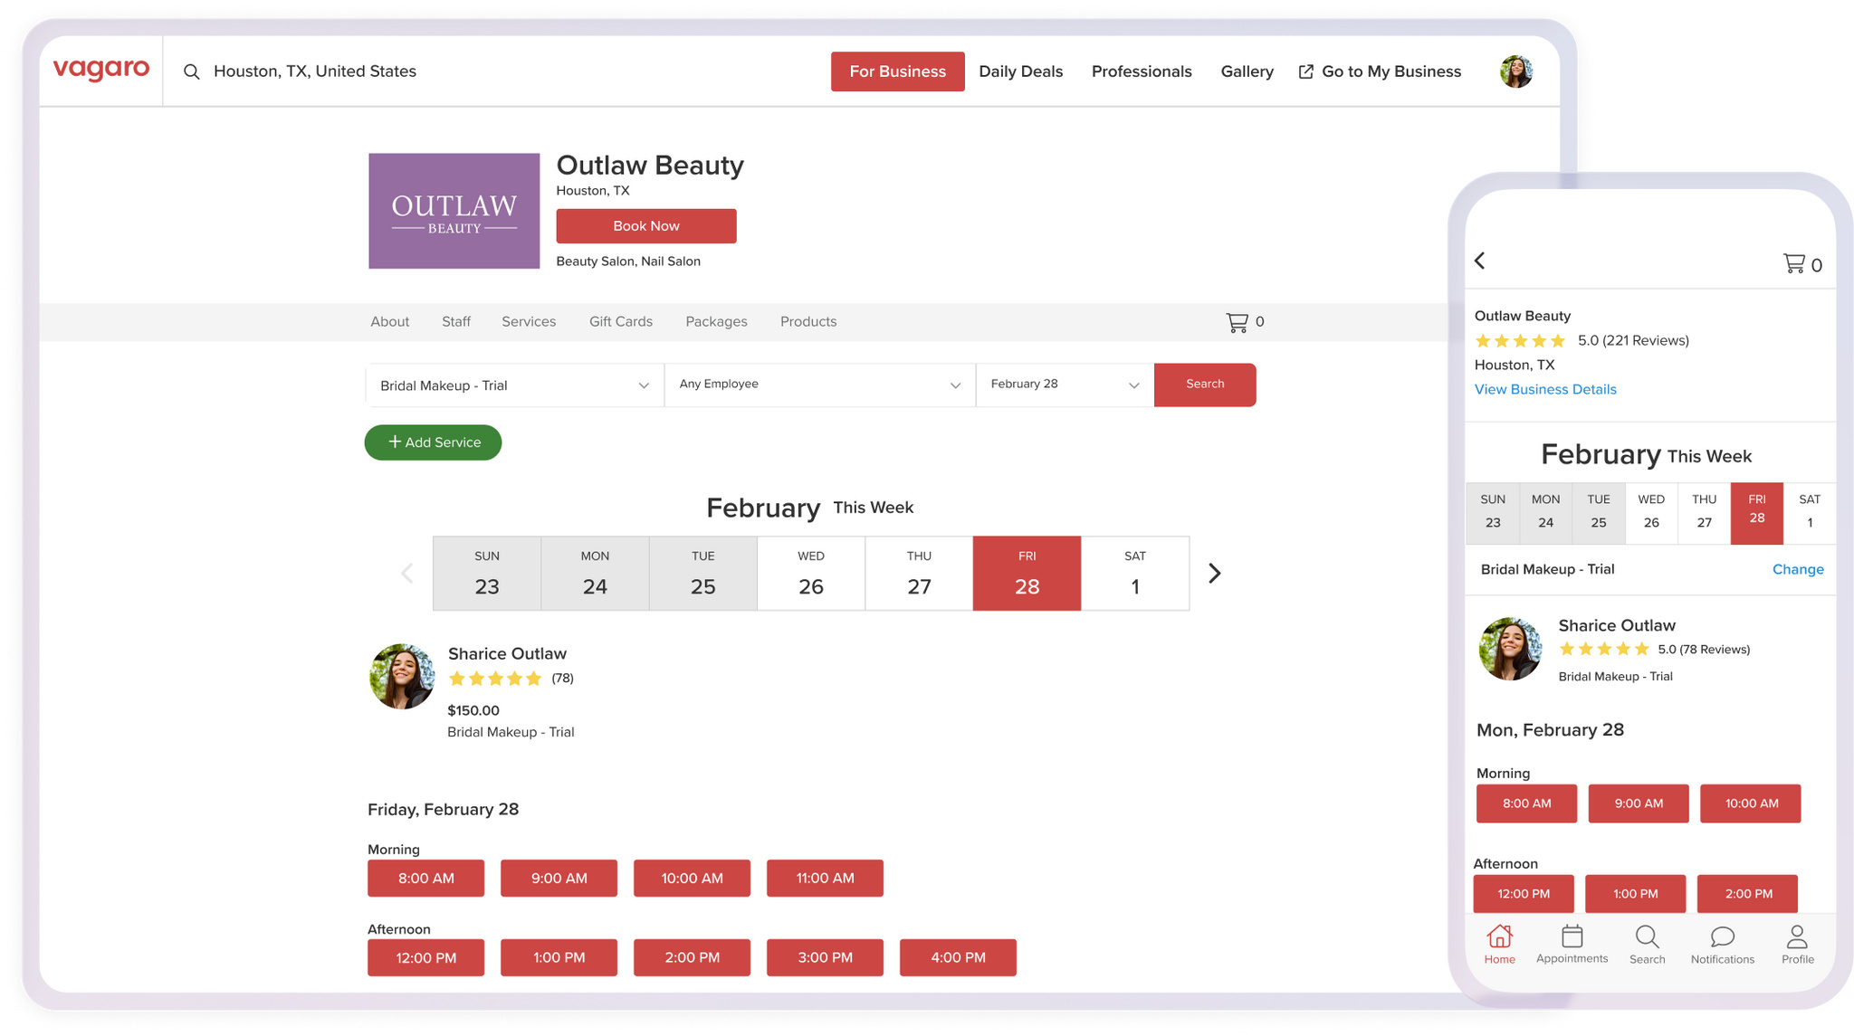Select Wednesday 26 in desktop calendar

click(811, 574)
